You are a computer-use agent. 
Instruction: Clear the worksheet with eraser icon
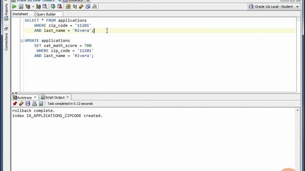pos(81,7)
